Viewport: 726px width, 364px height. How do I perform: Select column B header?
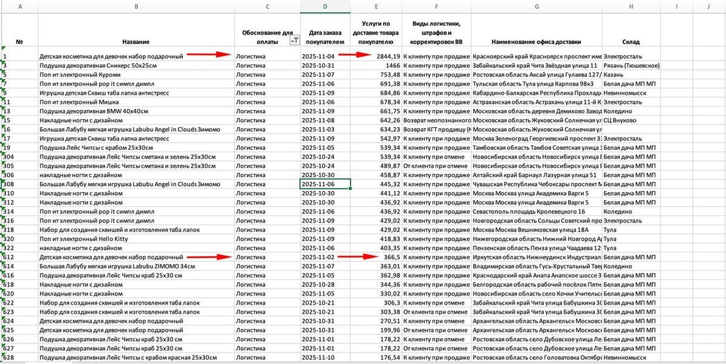coord(136,6)
